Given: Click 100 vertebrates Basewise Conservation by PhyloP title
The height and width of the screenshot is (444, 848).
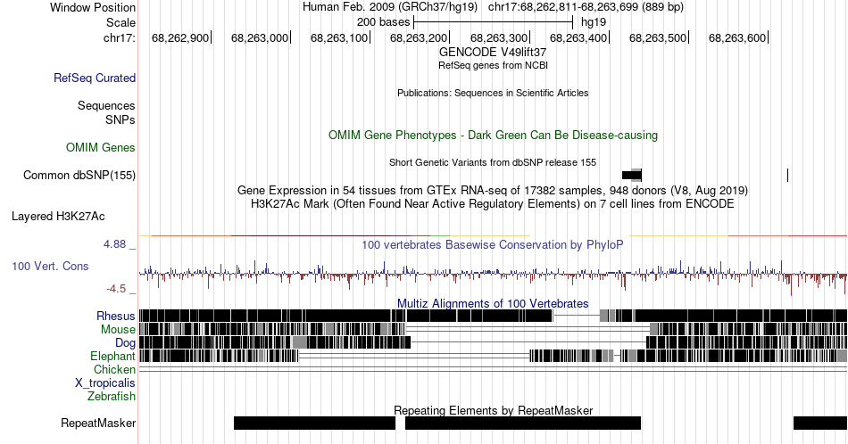Looking at the screenshot, I should click(493, 244).
